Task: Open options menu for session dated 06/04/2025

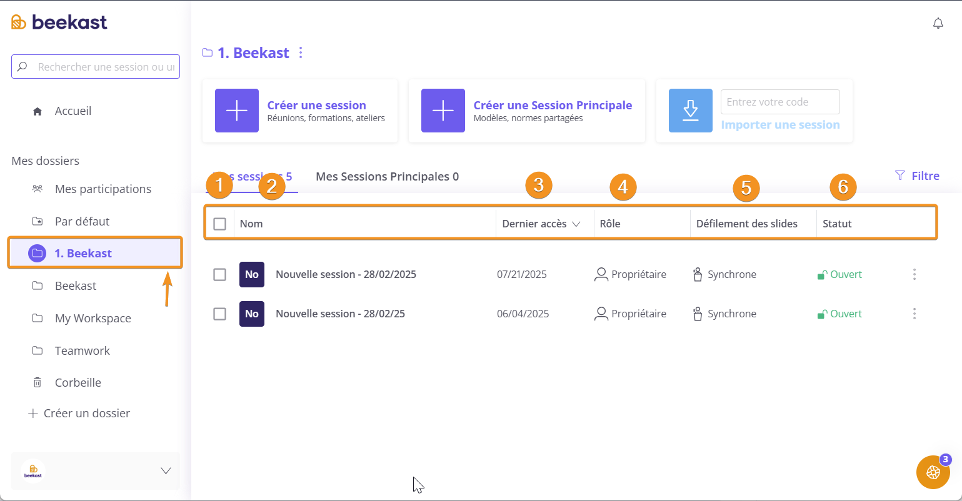Action: [x=914, y=314]
